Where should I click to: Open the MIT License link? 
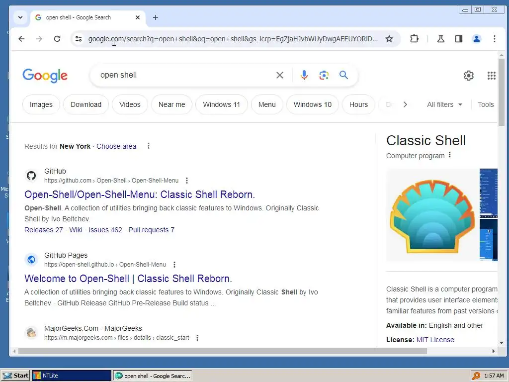(435, 340)
